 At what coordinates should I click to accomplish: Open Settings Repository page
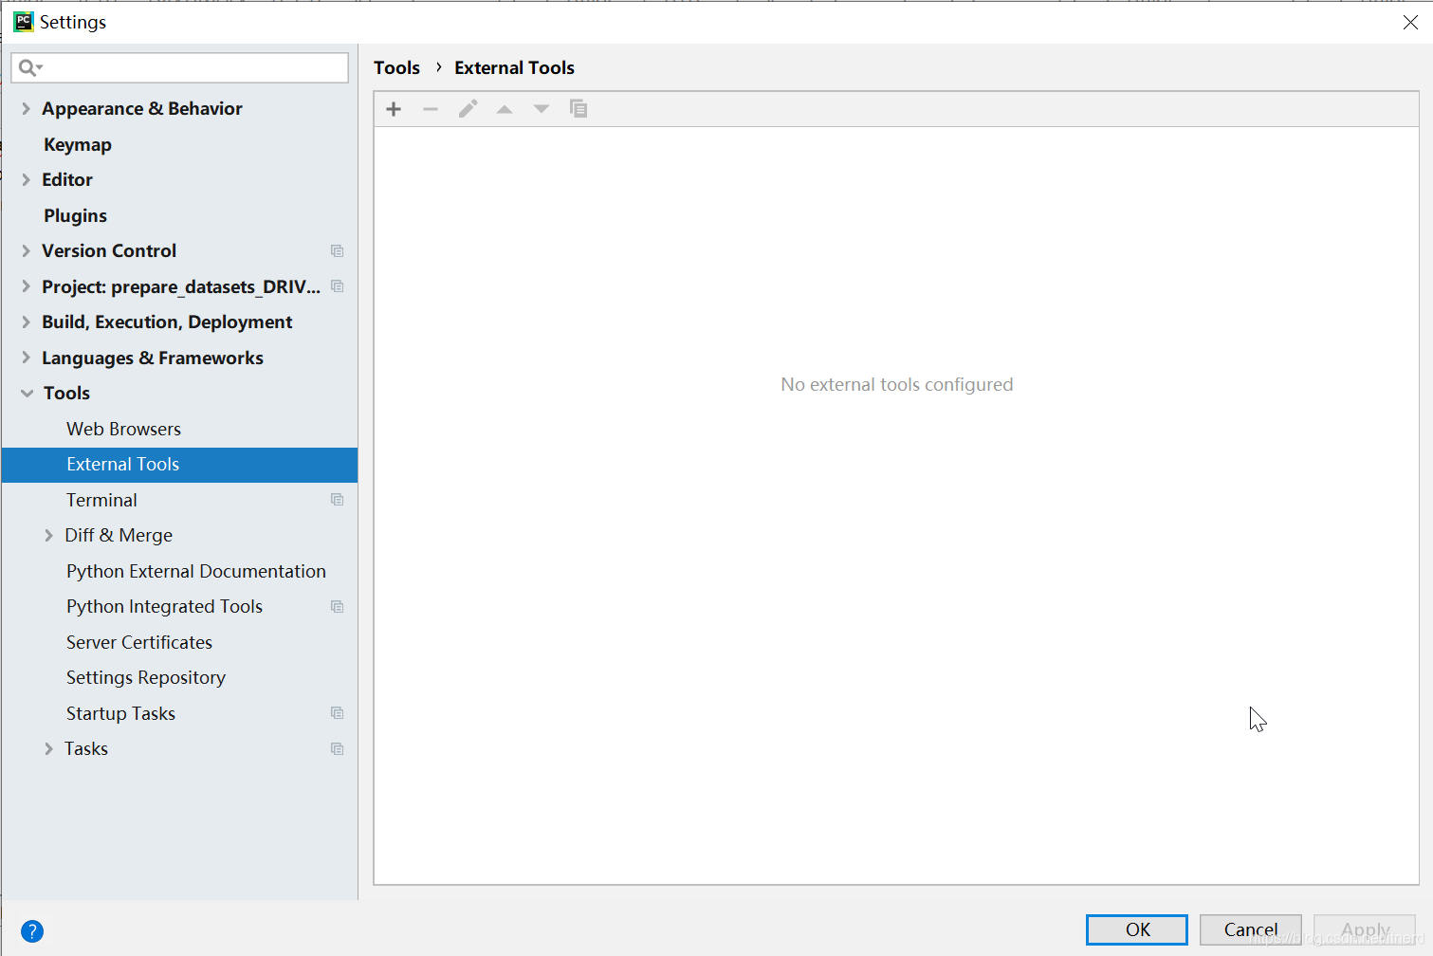coord(146,678)
